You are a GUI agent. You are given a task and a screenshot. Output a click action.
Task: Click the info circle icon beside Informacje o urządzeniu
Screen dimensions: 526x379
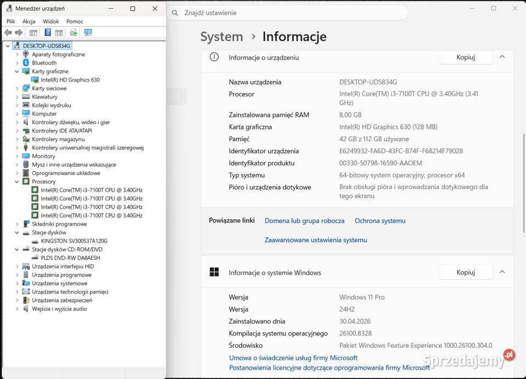pos(214,57)
